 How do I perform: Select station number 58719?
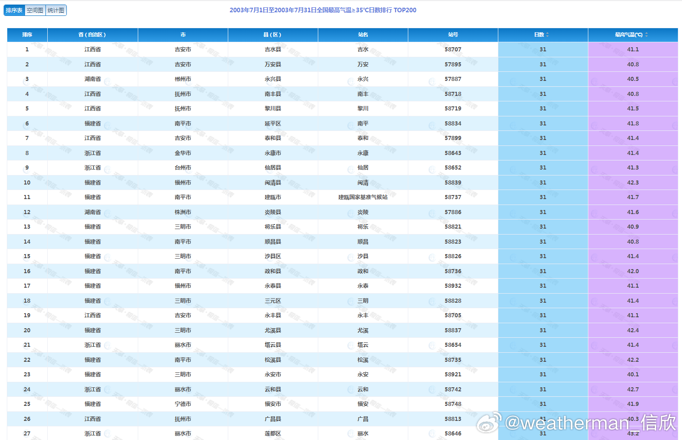coord(453,109)
